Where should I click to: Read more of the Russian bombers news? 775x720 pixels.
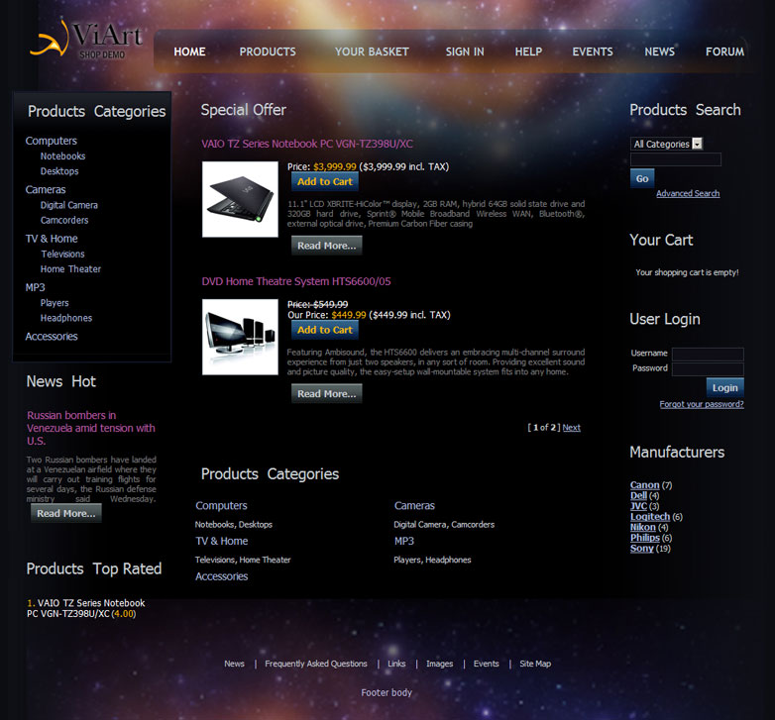point(66,513)
